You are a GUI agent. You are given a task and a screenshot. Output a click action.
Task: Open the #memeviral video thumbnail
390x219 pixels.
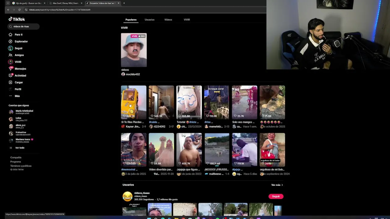pos(134,150)
